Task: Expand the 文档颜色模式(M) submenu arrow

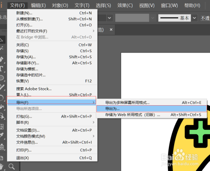Action: (x=94, y=136)
